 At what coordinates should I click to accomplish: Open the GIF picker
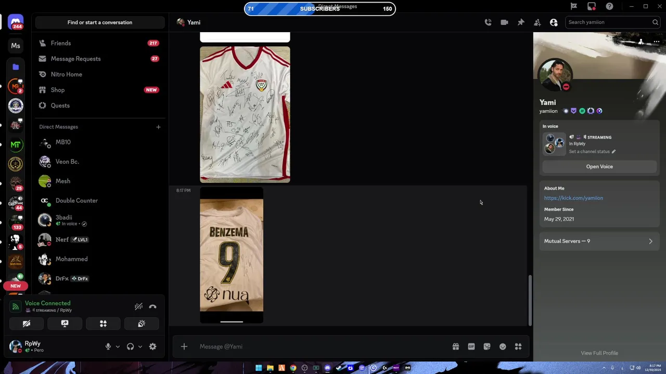pyautogui.click(x=471, y=346)
